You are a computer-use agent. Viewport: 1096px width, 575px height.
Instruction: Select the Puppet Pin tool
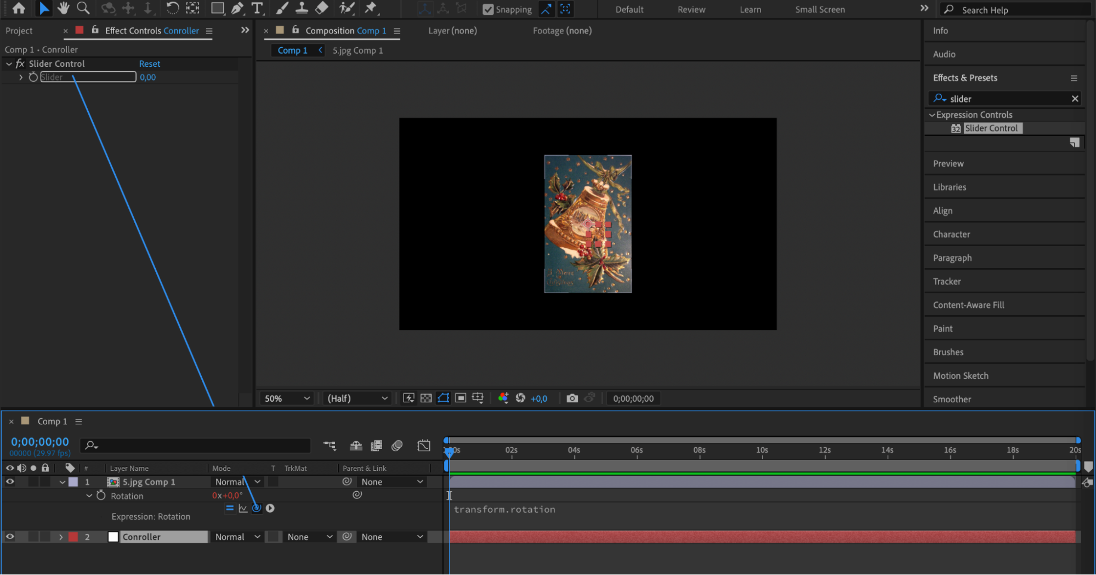(x=371, y=8)
